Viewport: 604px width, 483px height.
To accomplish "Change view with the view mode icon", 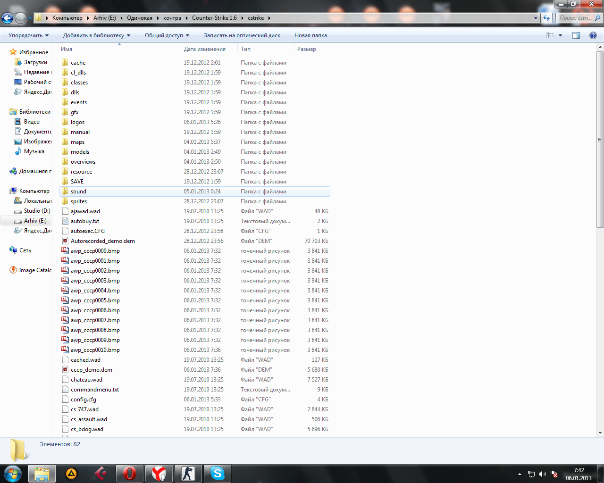I will click(550, 35).
